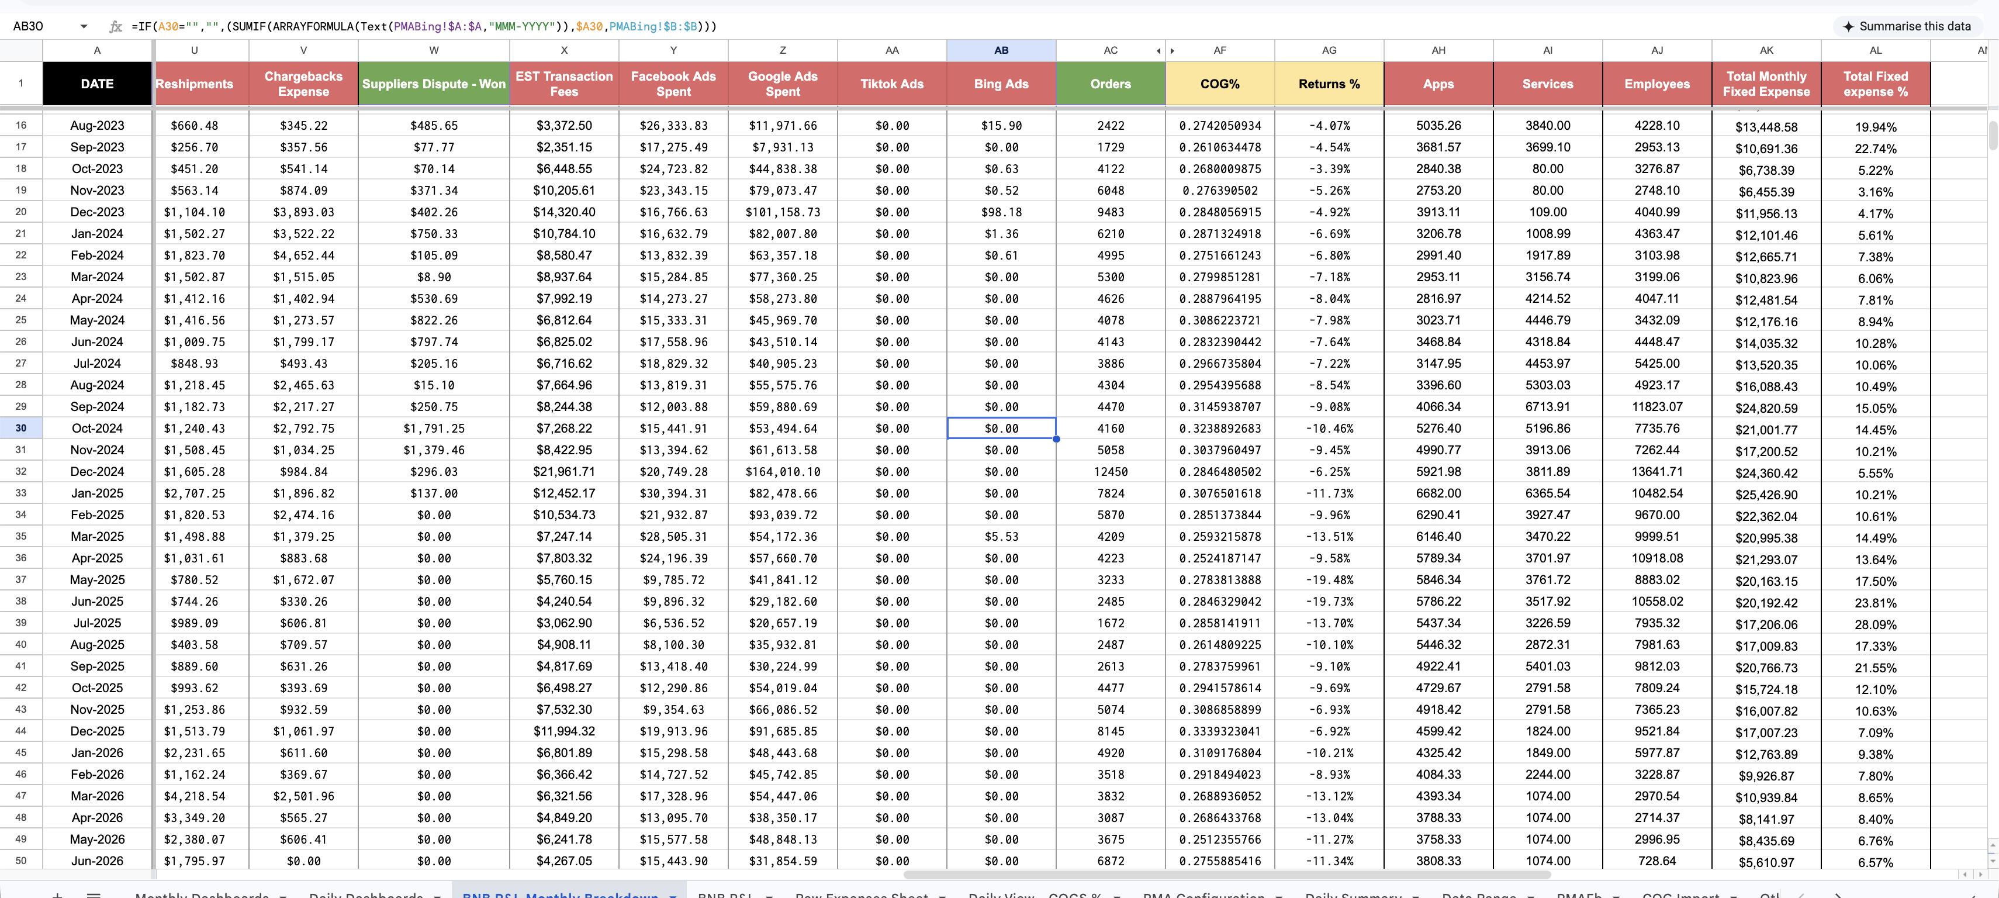The width and height of the screenshot is (1999, 898).
Task: Click the Google Ads Spent header cell
Action: click(x=783, y=84)
